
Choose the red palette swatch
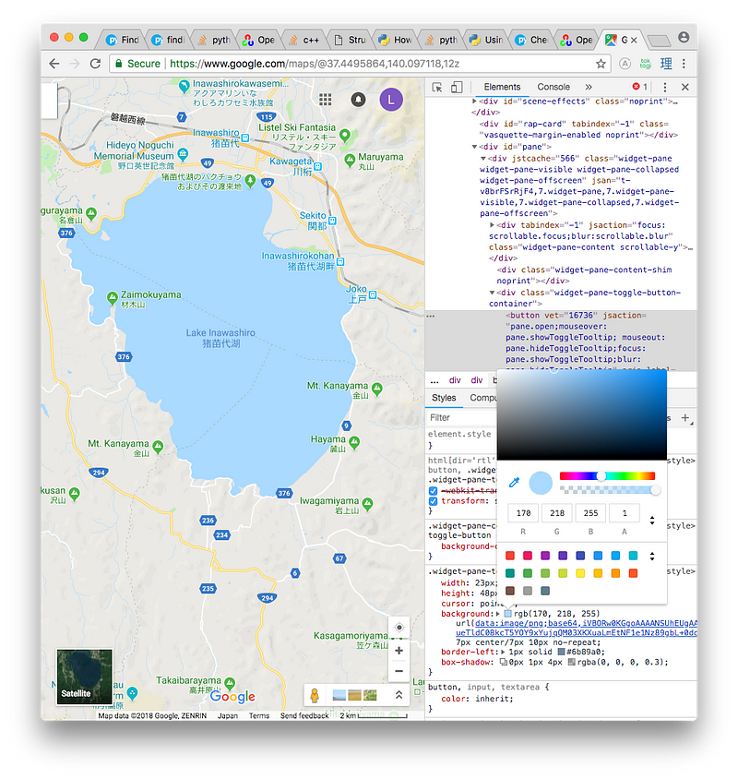510,556
